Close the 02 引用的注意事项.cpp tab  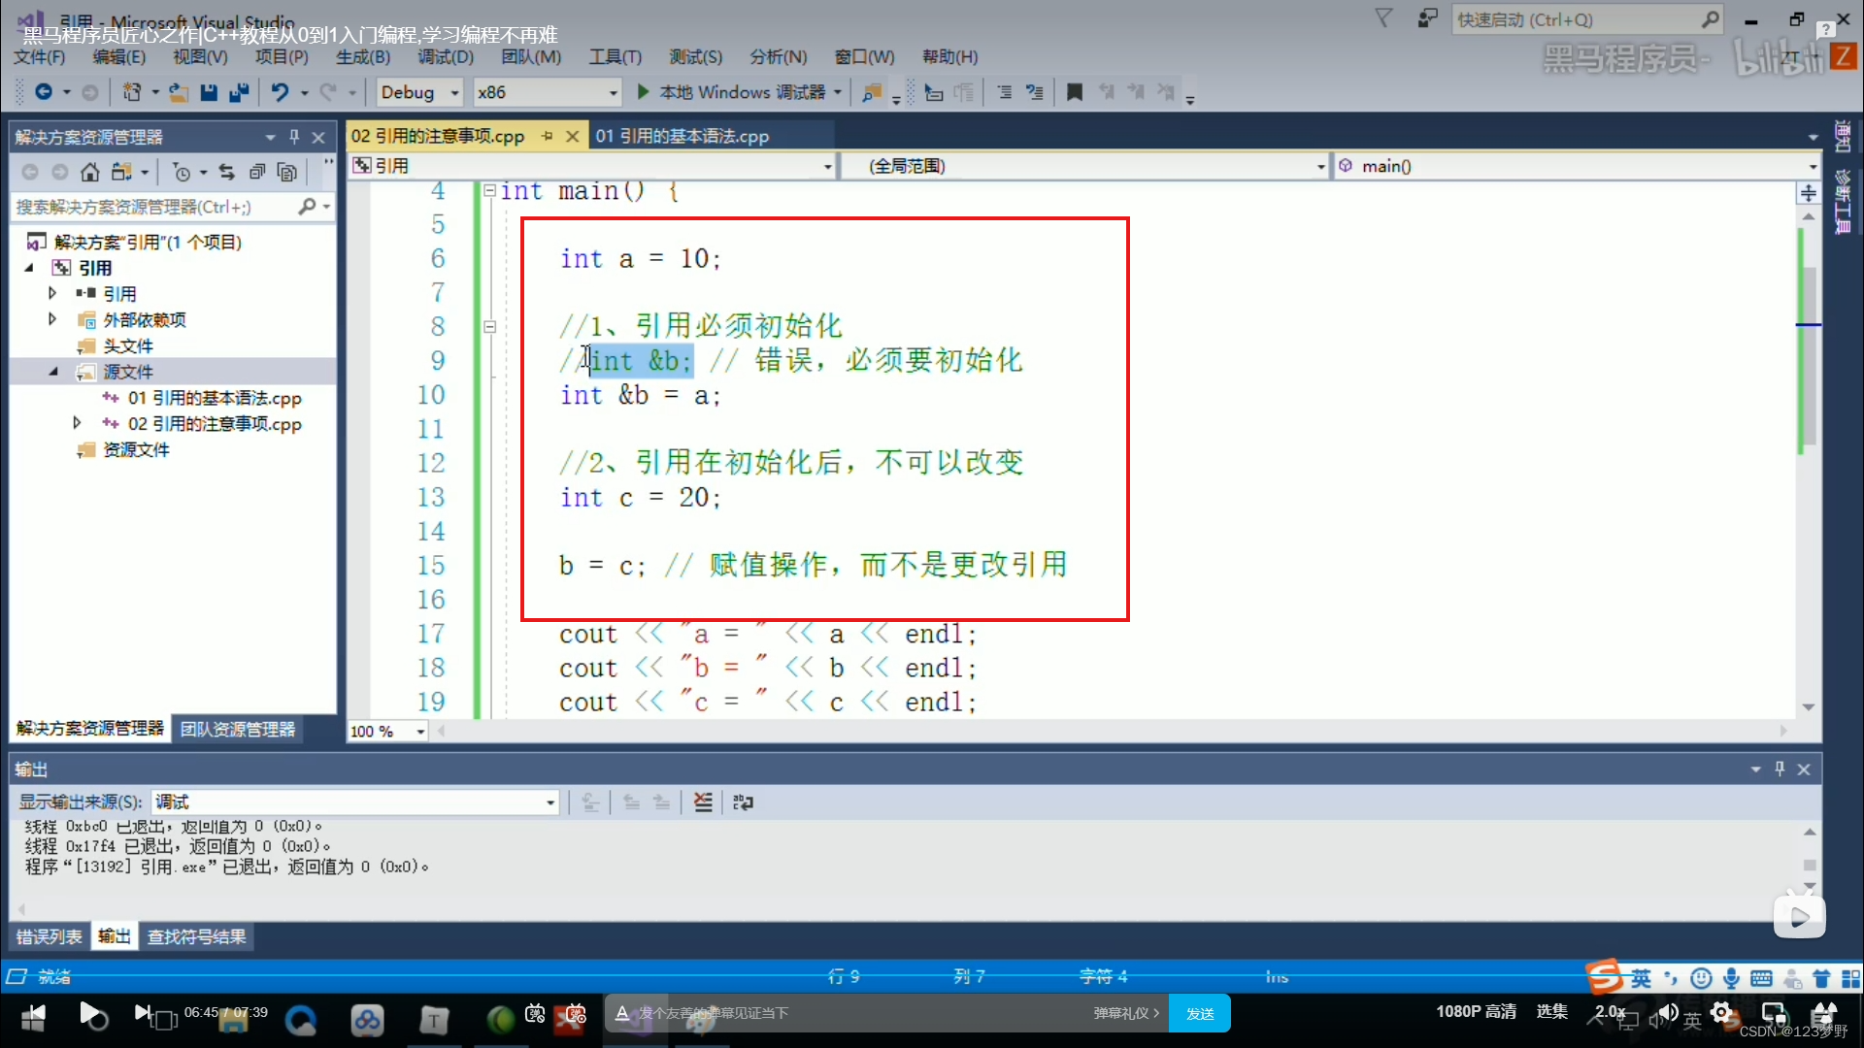click(x=573, y=136)
